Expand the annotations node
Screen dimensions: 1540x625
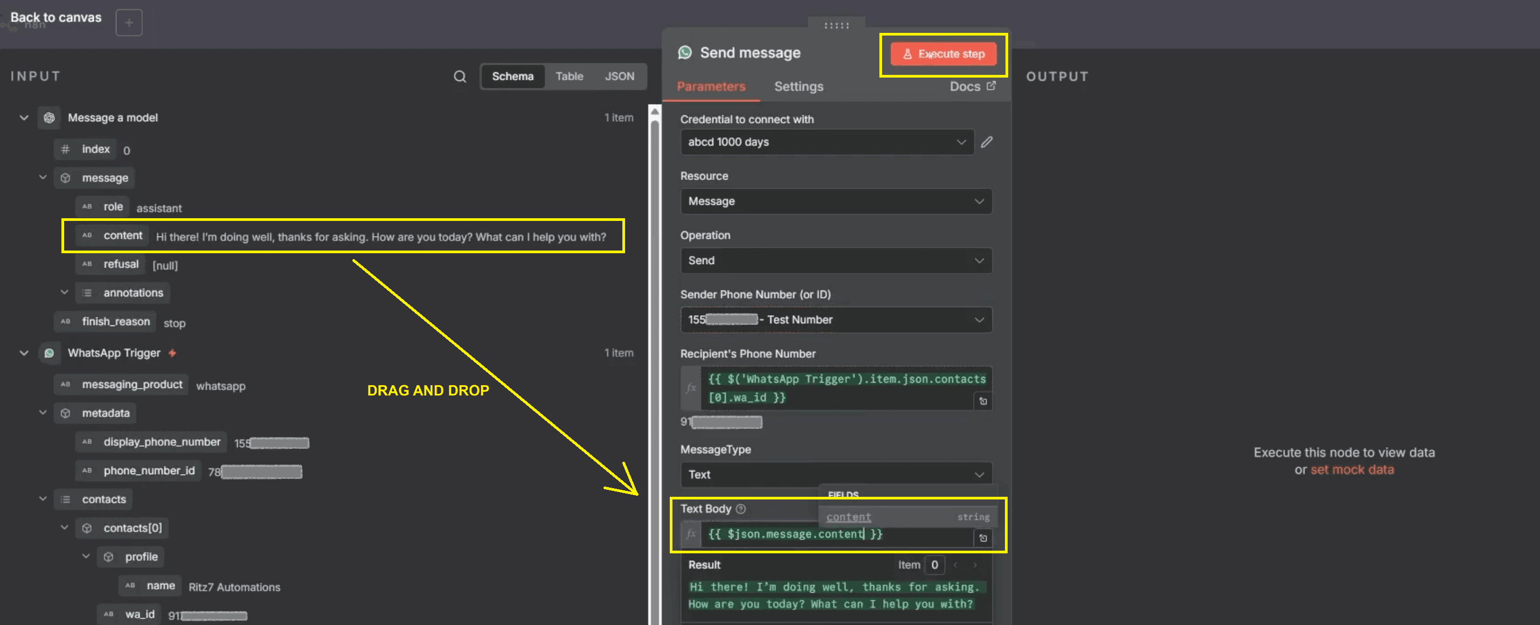click(x=65, y=292)
